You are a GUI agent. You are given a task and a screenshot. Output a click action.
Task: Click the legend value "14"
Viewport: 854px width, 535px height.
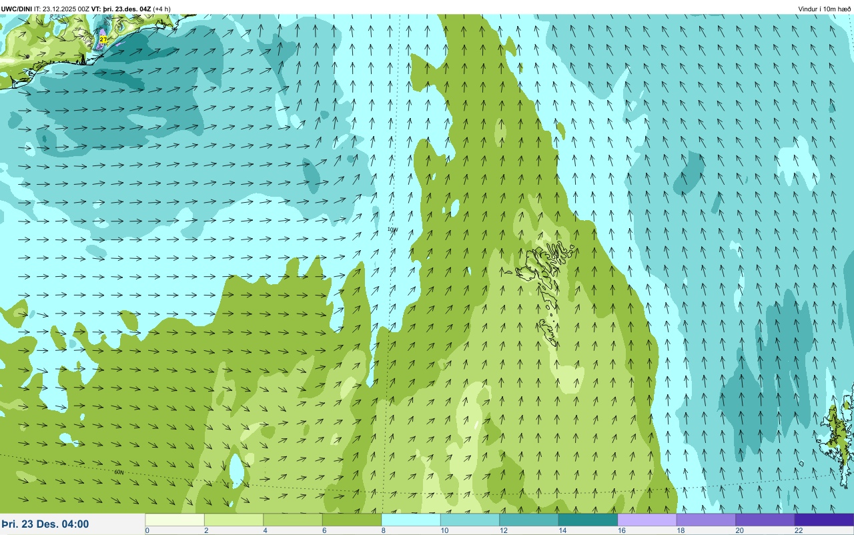tap(562, 530)
